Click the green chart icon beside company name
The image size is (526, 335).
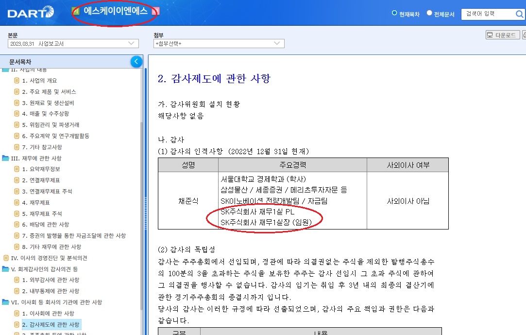(76, 11)
